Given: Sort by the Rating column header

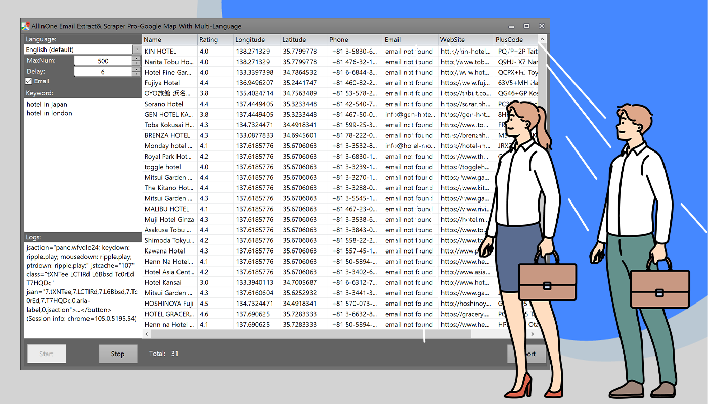Looking at the screenshot, I should 215,40.
